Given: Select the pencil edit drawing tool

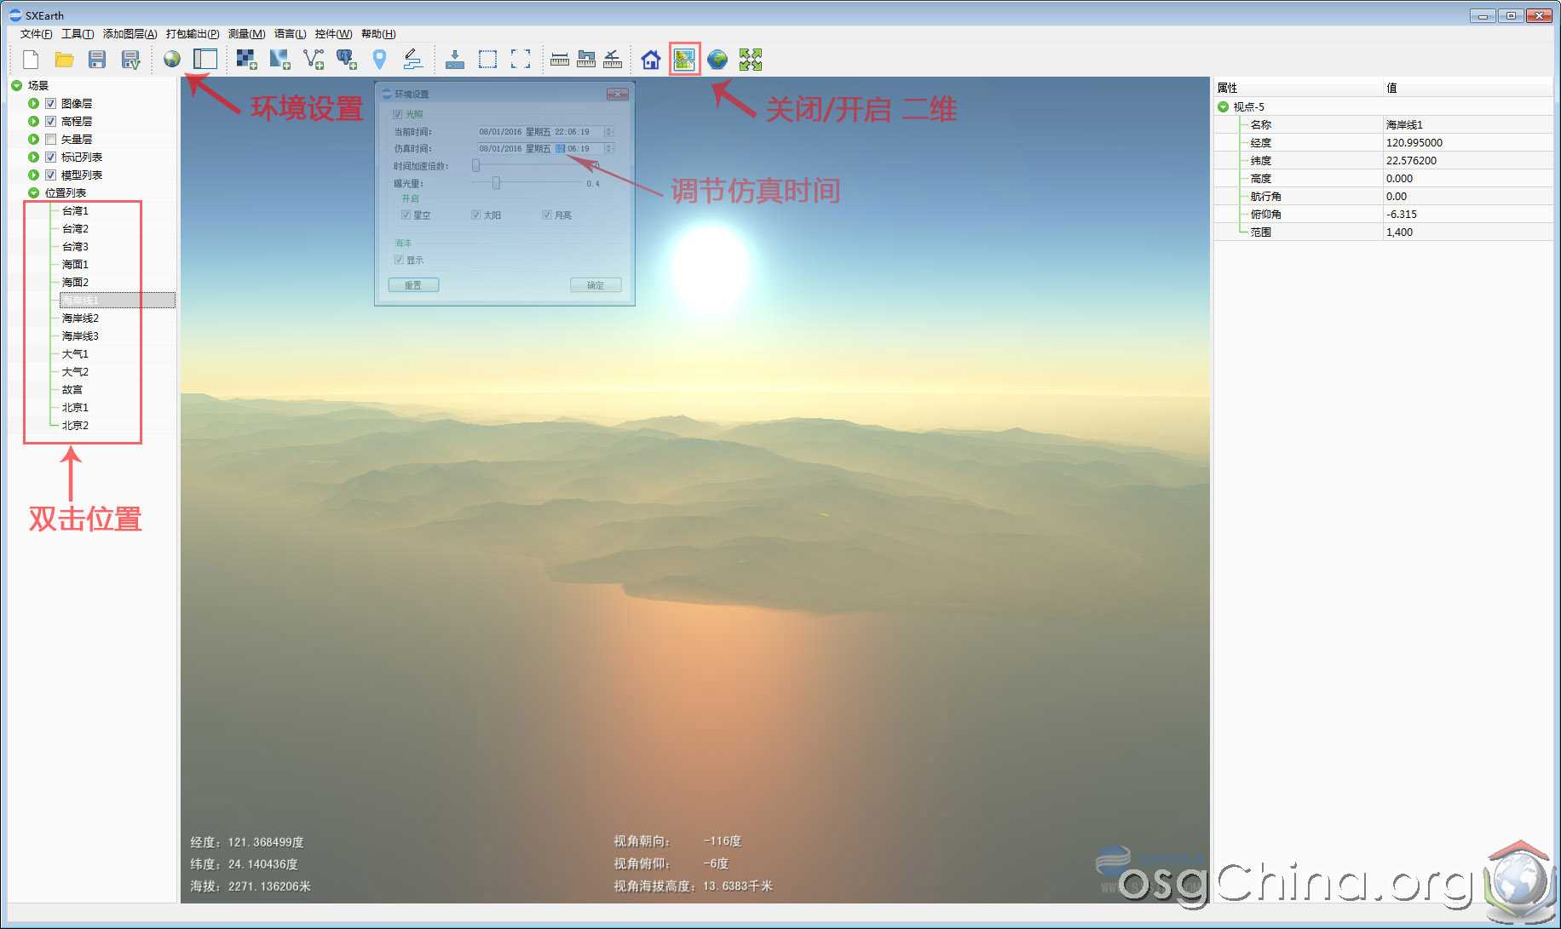Looking at the screenshot, I should pos(412,59).
